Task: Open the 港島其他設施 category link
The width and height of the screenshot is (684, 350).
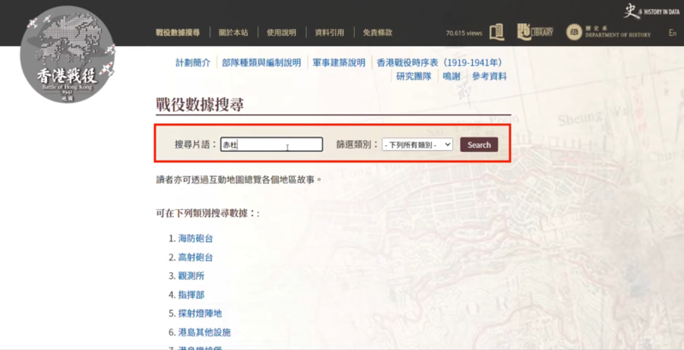Action: click(x=204, y=332)
